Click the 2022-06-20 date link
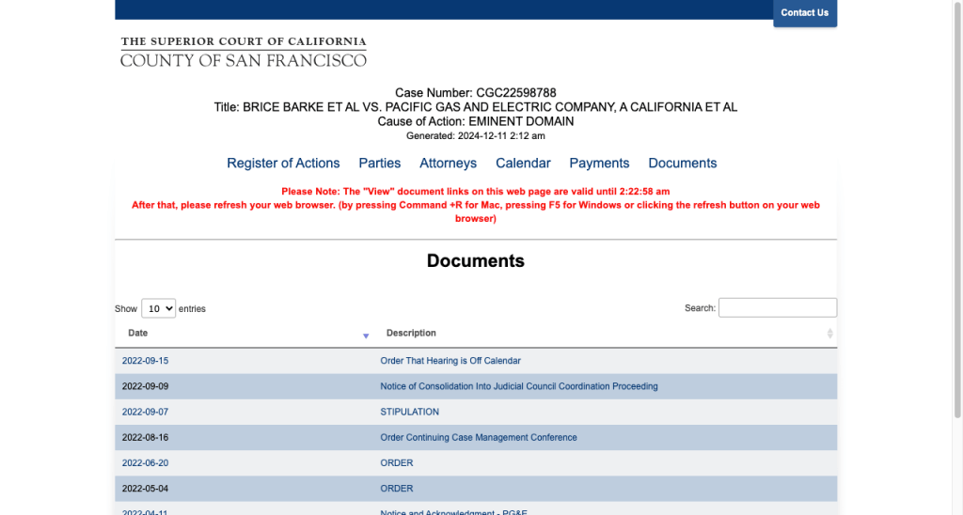Screen dimensions: 963x515 145,462
